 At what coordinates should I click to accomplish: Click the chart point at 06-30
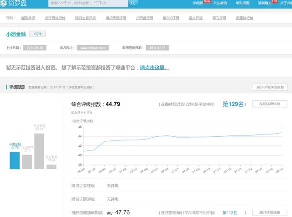(104, 141)
